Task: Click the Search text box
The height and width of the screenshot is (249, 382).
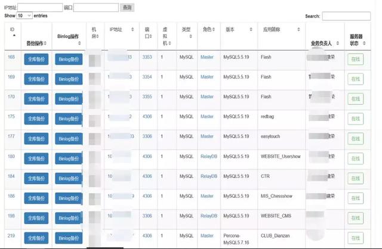Action: (x=346, y=16)
